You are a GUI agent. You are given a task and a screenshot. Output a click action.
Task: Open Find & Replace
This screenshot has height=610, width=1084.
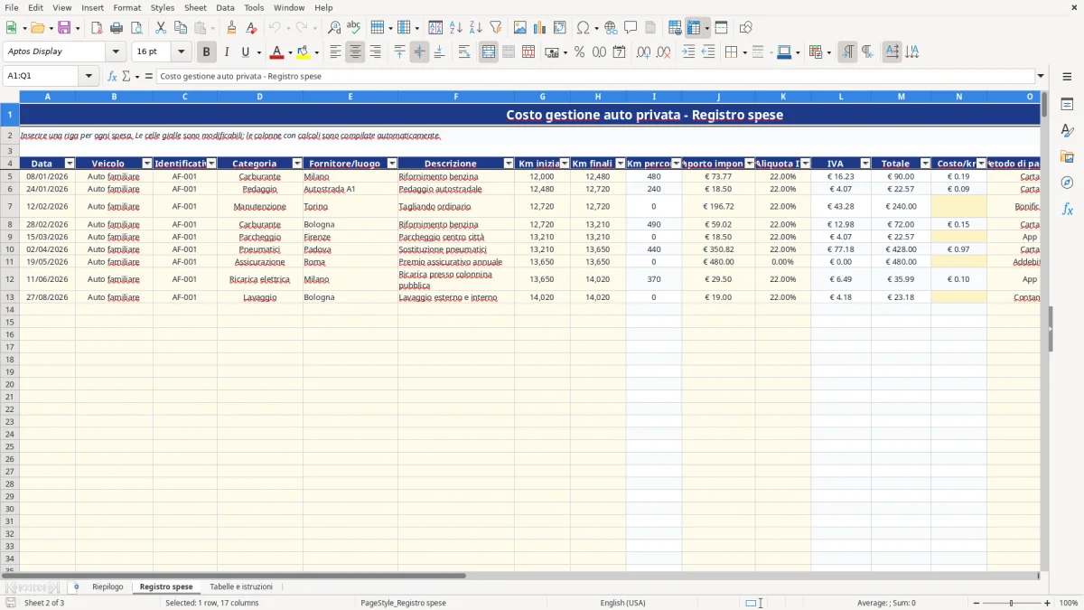point(334,28)
